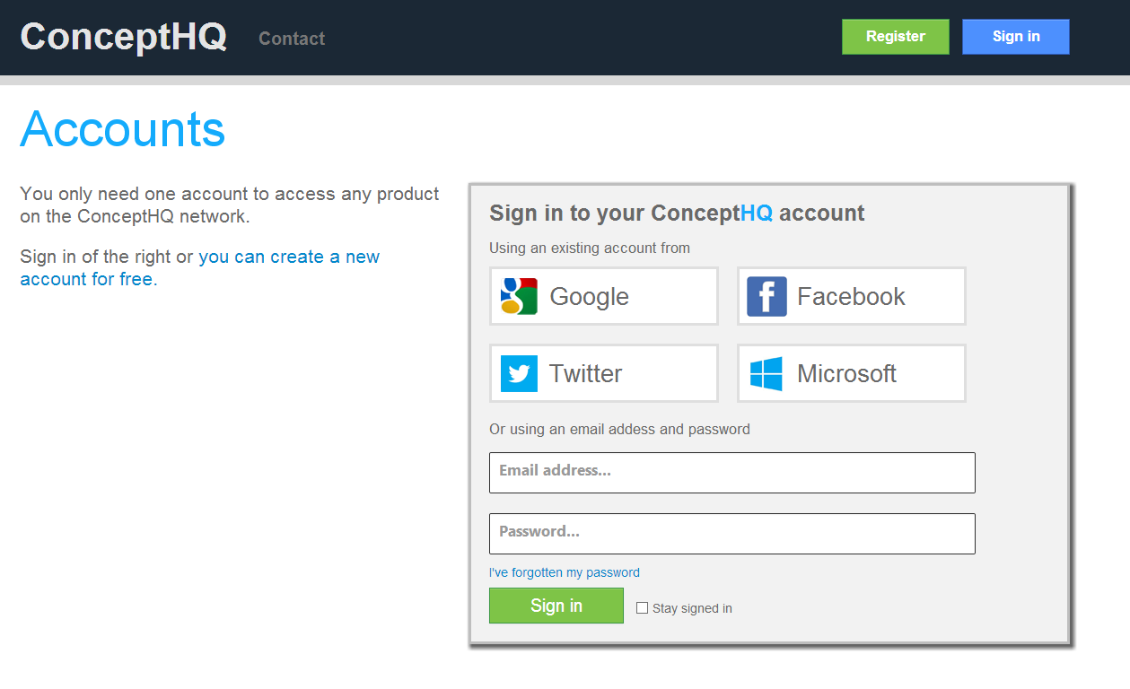Select Twitter sign-in option
This screenshot has width=1130, height=689.
(604, 373)
